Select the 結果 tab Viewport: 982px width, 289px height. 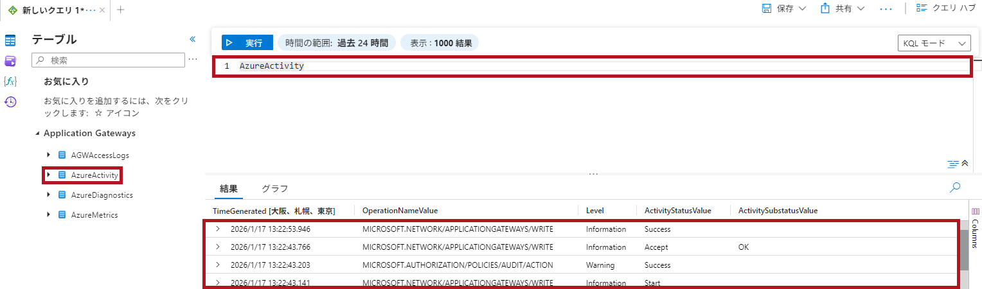point(229,189)
